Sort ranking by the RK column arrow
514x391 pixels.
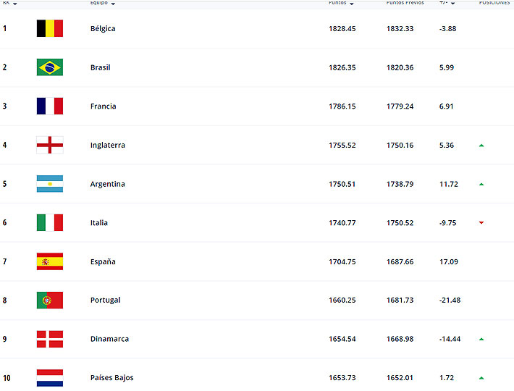(15, 4)
